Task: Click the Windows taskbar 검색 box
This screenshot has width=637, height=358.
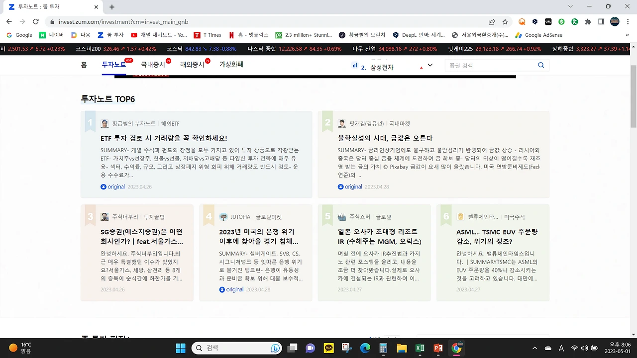Action: pyautogui.click(x=237, y=348)
